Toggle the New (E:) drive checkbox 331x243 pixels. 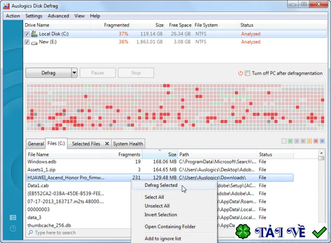27,42
